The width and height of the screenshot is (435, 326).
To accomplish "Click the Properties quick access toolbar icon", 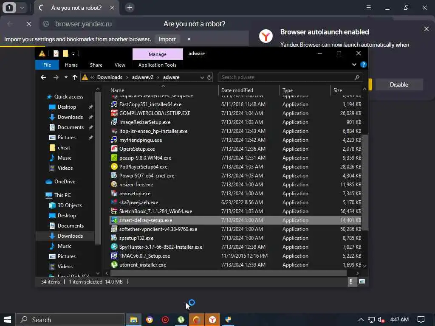I will 56,53.
